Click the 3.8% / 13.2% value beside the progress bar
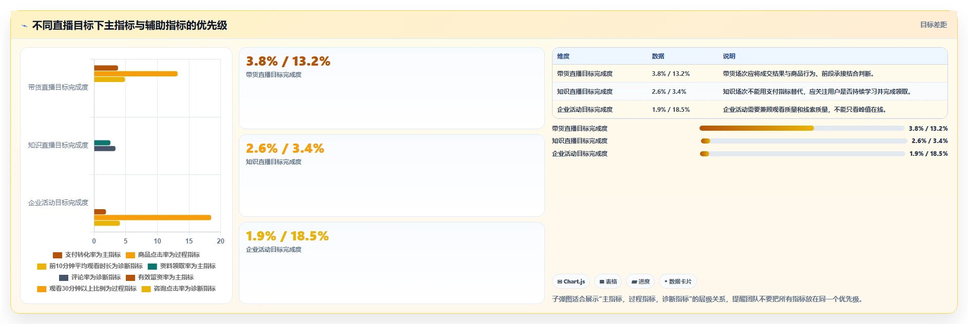Viewport: 968px width, 324px height. (928, 129)
